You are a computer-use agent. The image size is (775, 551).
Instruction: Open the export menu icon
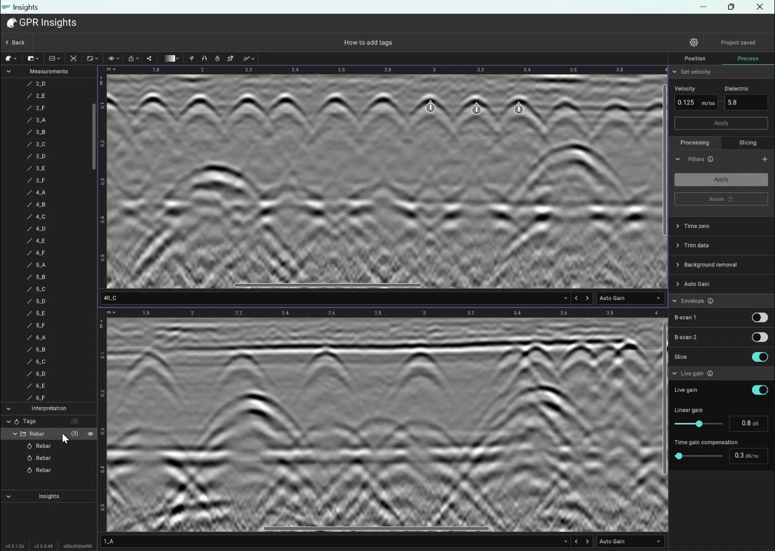132,59
